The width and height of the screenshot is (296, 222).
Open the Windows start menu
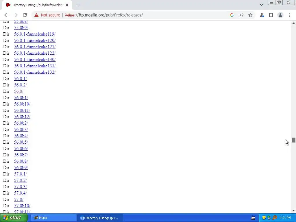pos(14,218)
